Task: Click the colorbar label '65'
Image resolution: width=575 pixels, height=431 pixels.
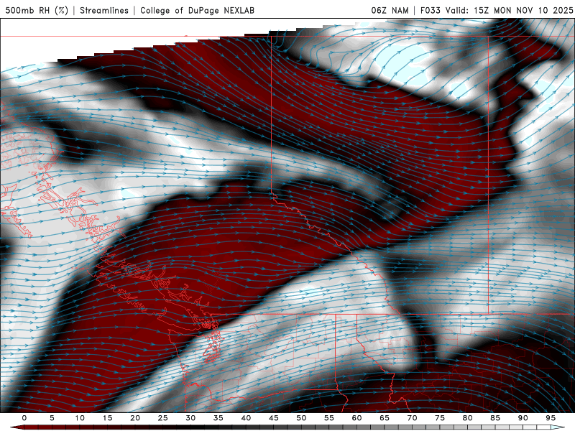Action: [x=385, y=418]
